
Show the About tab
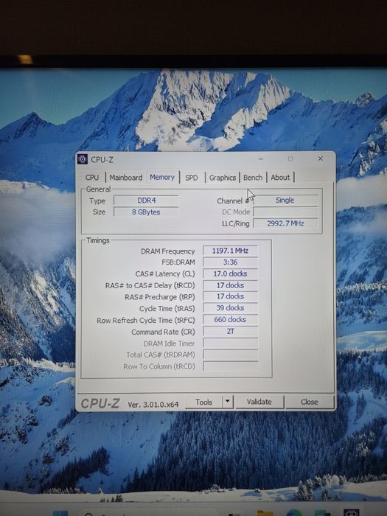[280, 178]
